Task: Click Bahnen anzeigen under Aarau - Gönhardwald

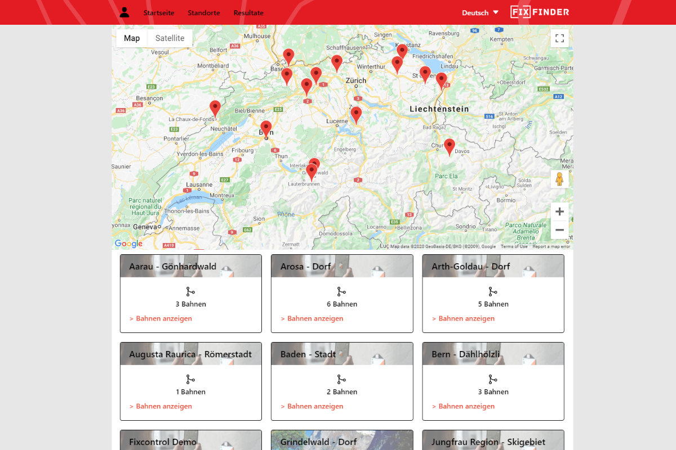Action: tap(161, 318)
